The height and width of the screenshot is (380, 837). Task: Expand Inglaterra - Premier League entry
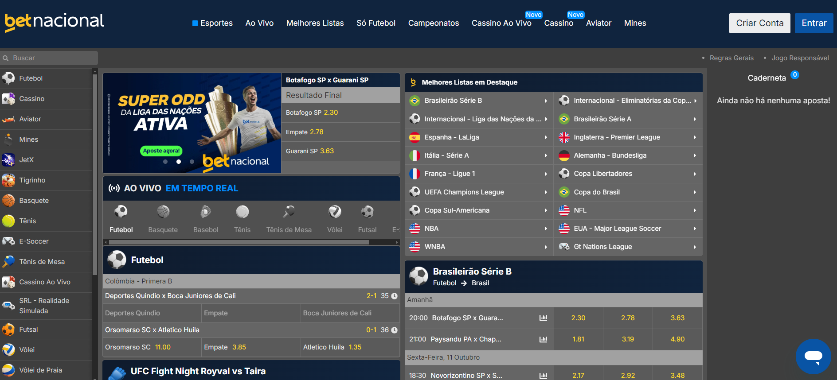[x=628, y=137]
